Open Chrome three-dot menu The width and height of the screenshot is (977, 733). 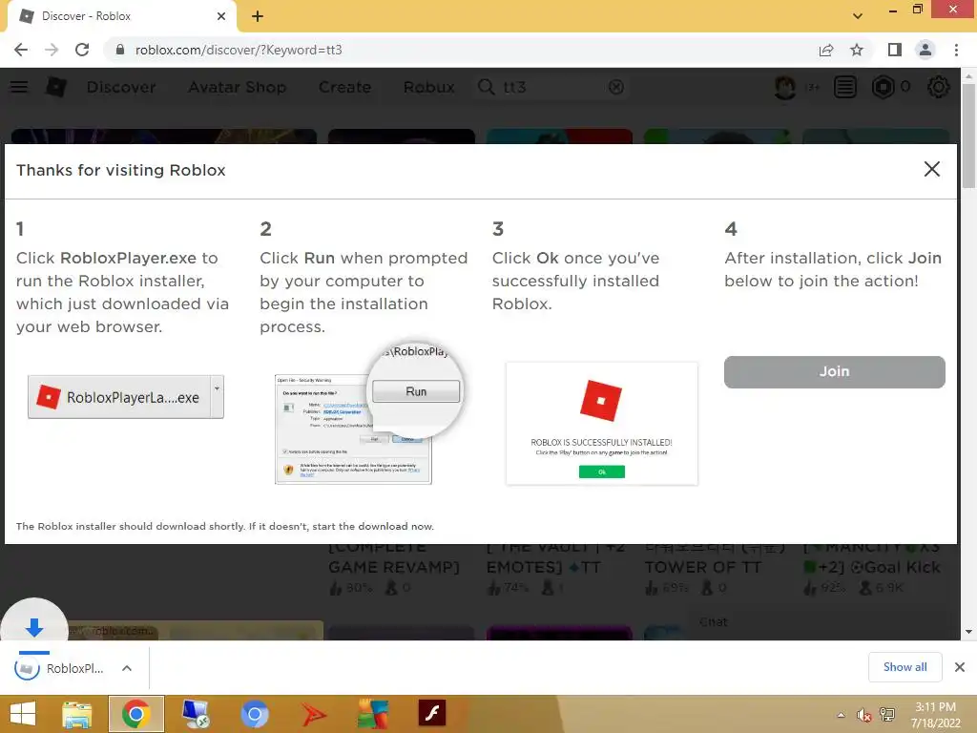pyautogui.click(x=956, y=50)
